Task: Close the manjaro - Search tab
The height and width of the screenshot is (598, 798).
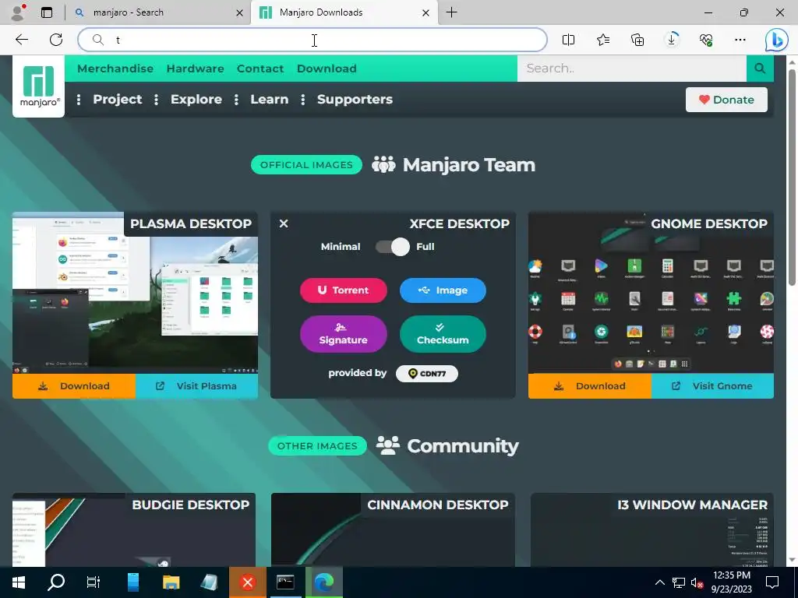Action: 239,12
